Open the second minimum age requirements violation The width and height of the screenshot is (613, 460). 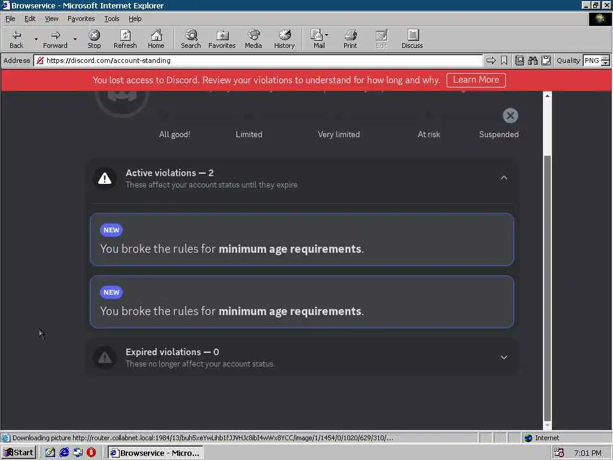(302, 302)
